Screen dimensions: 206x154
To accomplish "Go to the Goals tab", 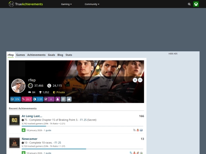I will [51, 55].
